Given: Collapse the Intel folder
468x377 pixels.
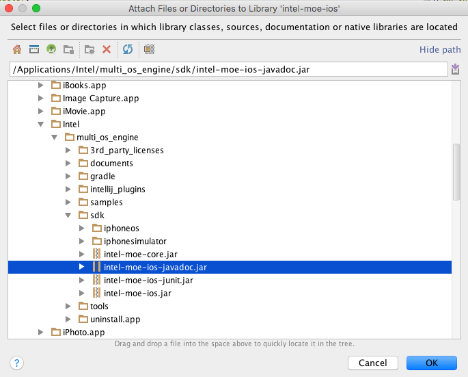Looking at the screenshot, I should pos(41,125).
